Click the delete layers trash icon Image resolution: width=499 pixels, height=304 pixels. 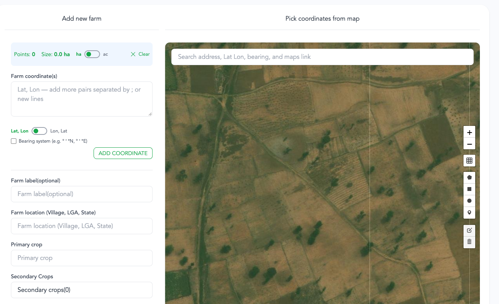(x=469, y=242)
